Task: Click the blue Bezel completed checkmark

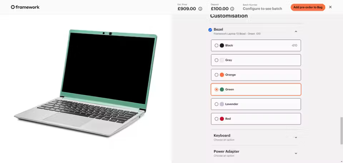Action: (210, 30)
